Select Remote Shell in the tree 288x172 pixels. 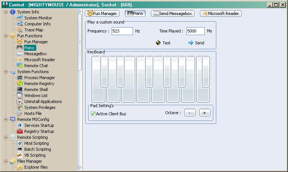click(x=36, y=90)
